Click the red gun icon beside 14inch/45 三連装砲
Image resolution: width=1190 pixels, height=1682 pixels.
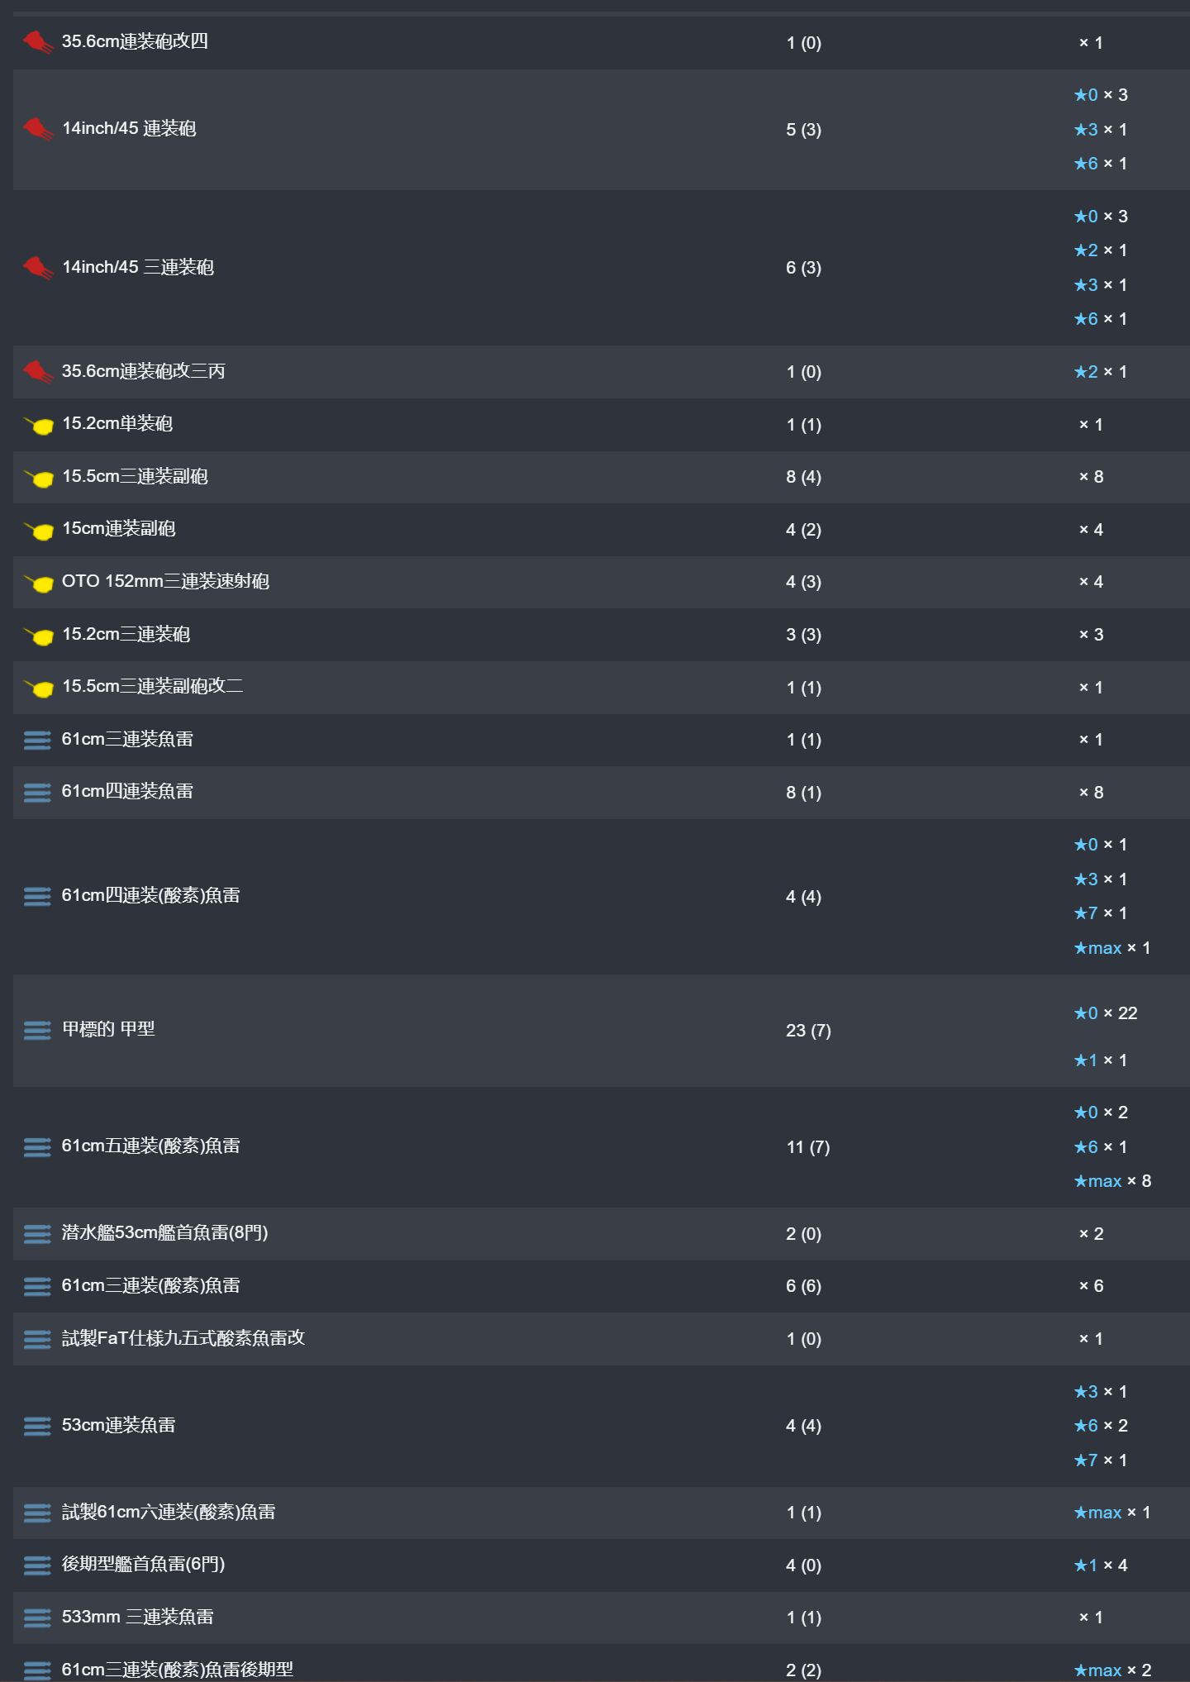[x=38, y=268]
